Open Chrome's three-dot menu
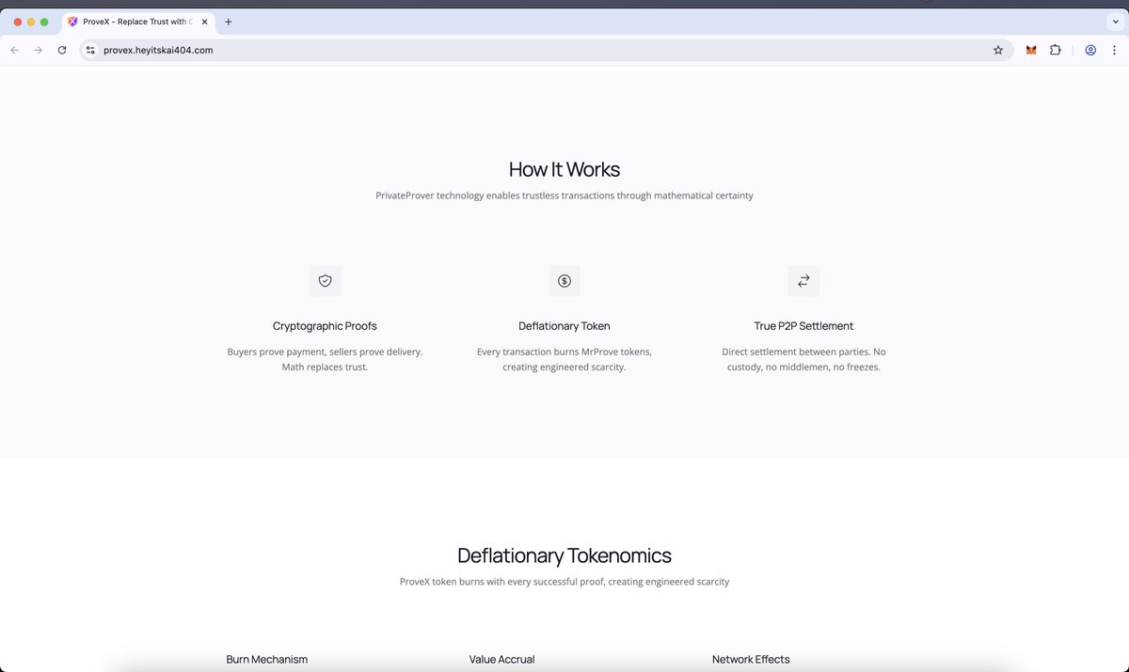 1114,50
